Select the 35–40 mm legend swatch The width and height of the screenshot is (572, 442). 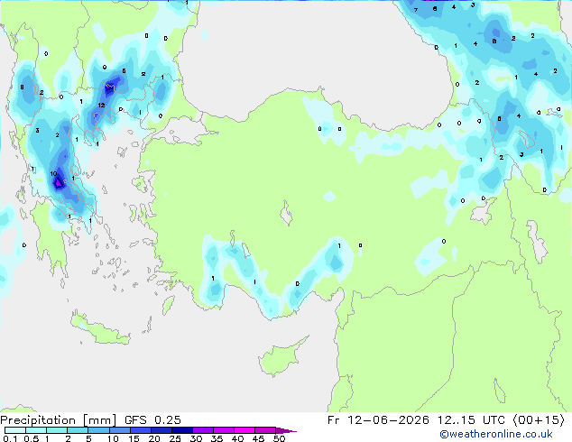click(x=224, y=430)
